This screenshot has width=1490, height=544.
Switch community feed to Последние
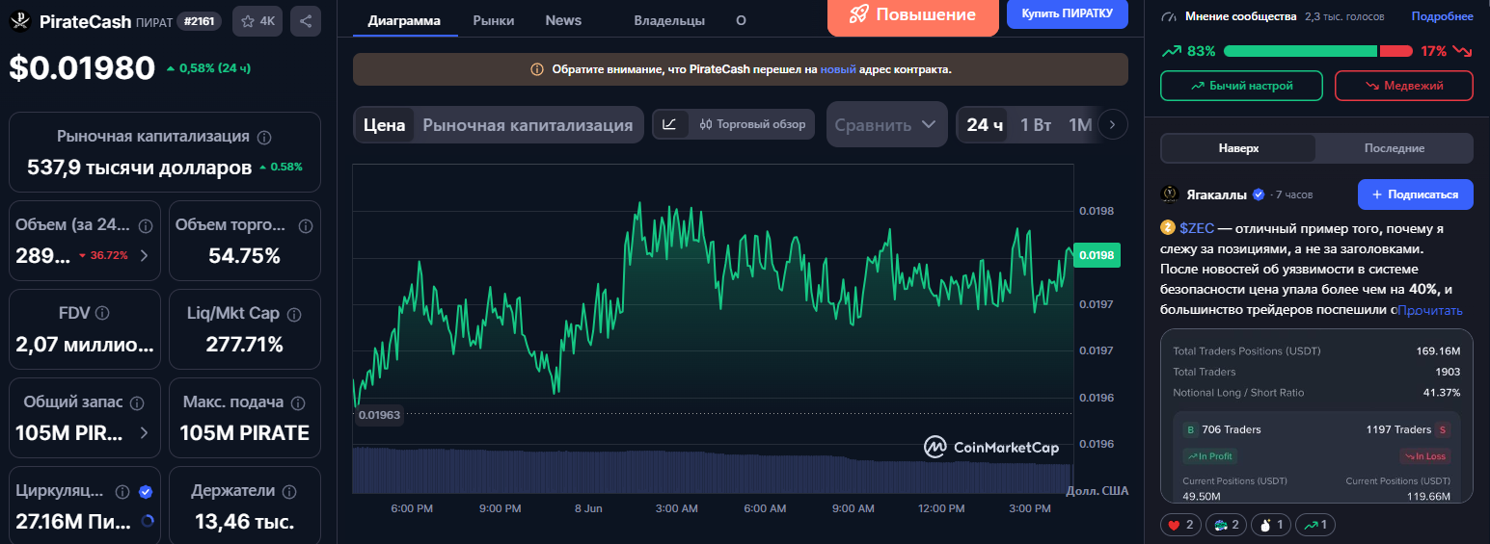(1394, 148)
